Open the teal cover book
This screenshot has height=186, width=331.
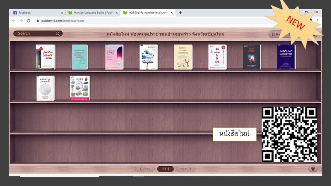tap(80, 57)
